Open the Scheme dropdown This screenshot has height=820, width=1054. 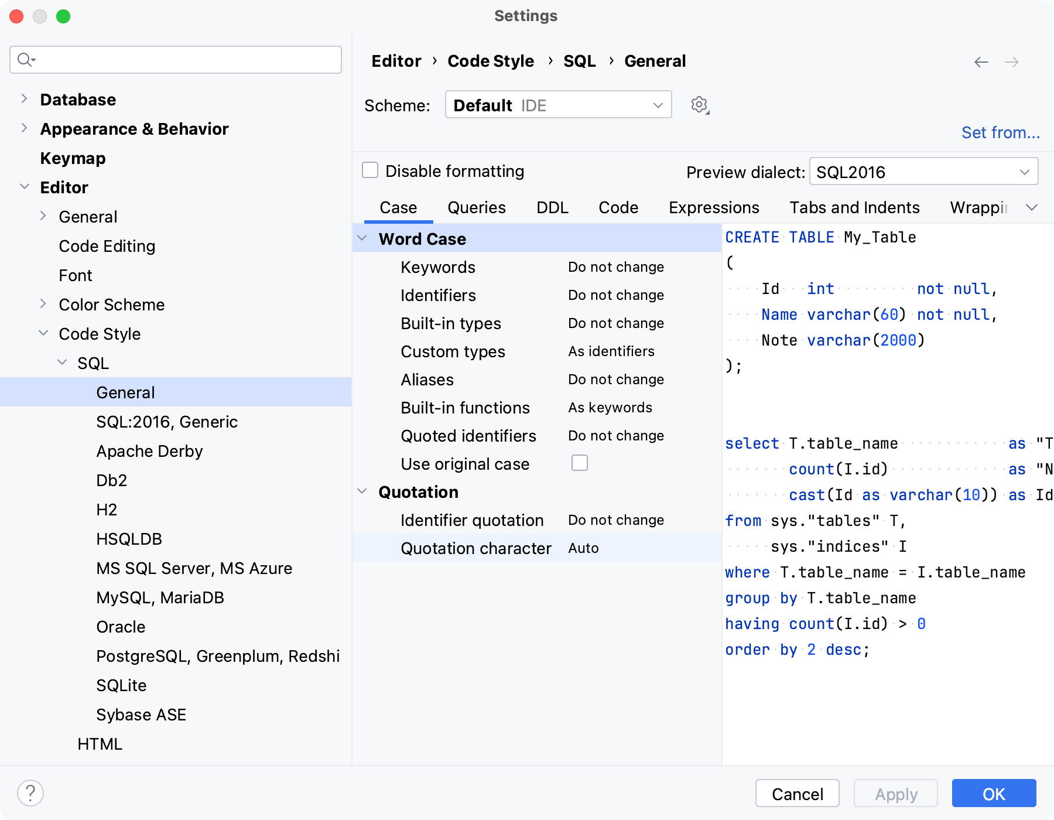tap(557, 105)
